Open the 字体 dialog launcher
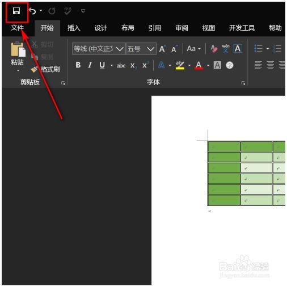287x287 pixels. click(243, 83)
